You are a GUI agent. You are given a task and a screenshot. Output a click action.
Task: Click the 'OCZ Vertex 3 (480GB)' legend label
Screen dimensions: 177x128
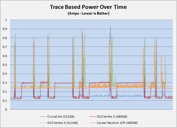point(112,117)
